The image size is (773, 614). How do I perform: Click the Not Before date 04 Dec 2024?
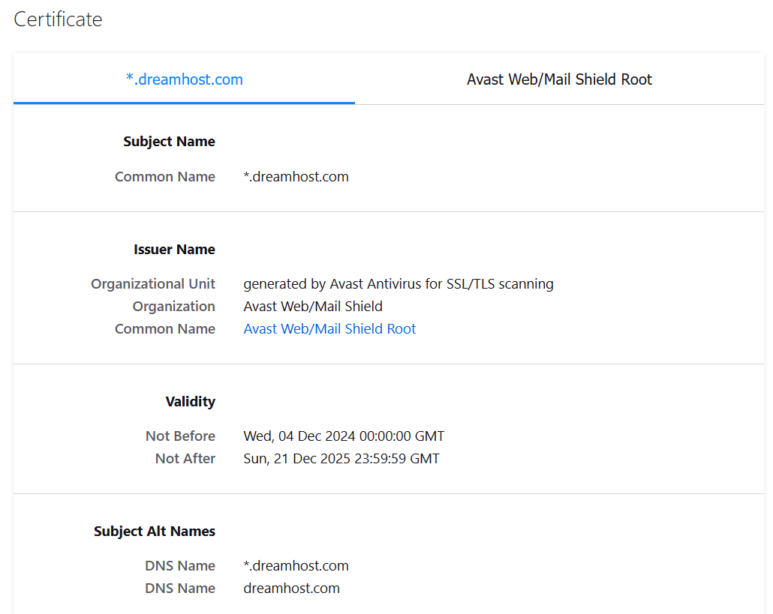[x=344, y=436]
